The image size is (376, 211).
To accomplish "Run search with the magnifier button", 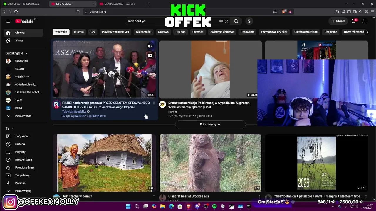I will (x=236, y=21).
